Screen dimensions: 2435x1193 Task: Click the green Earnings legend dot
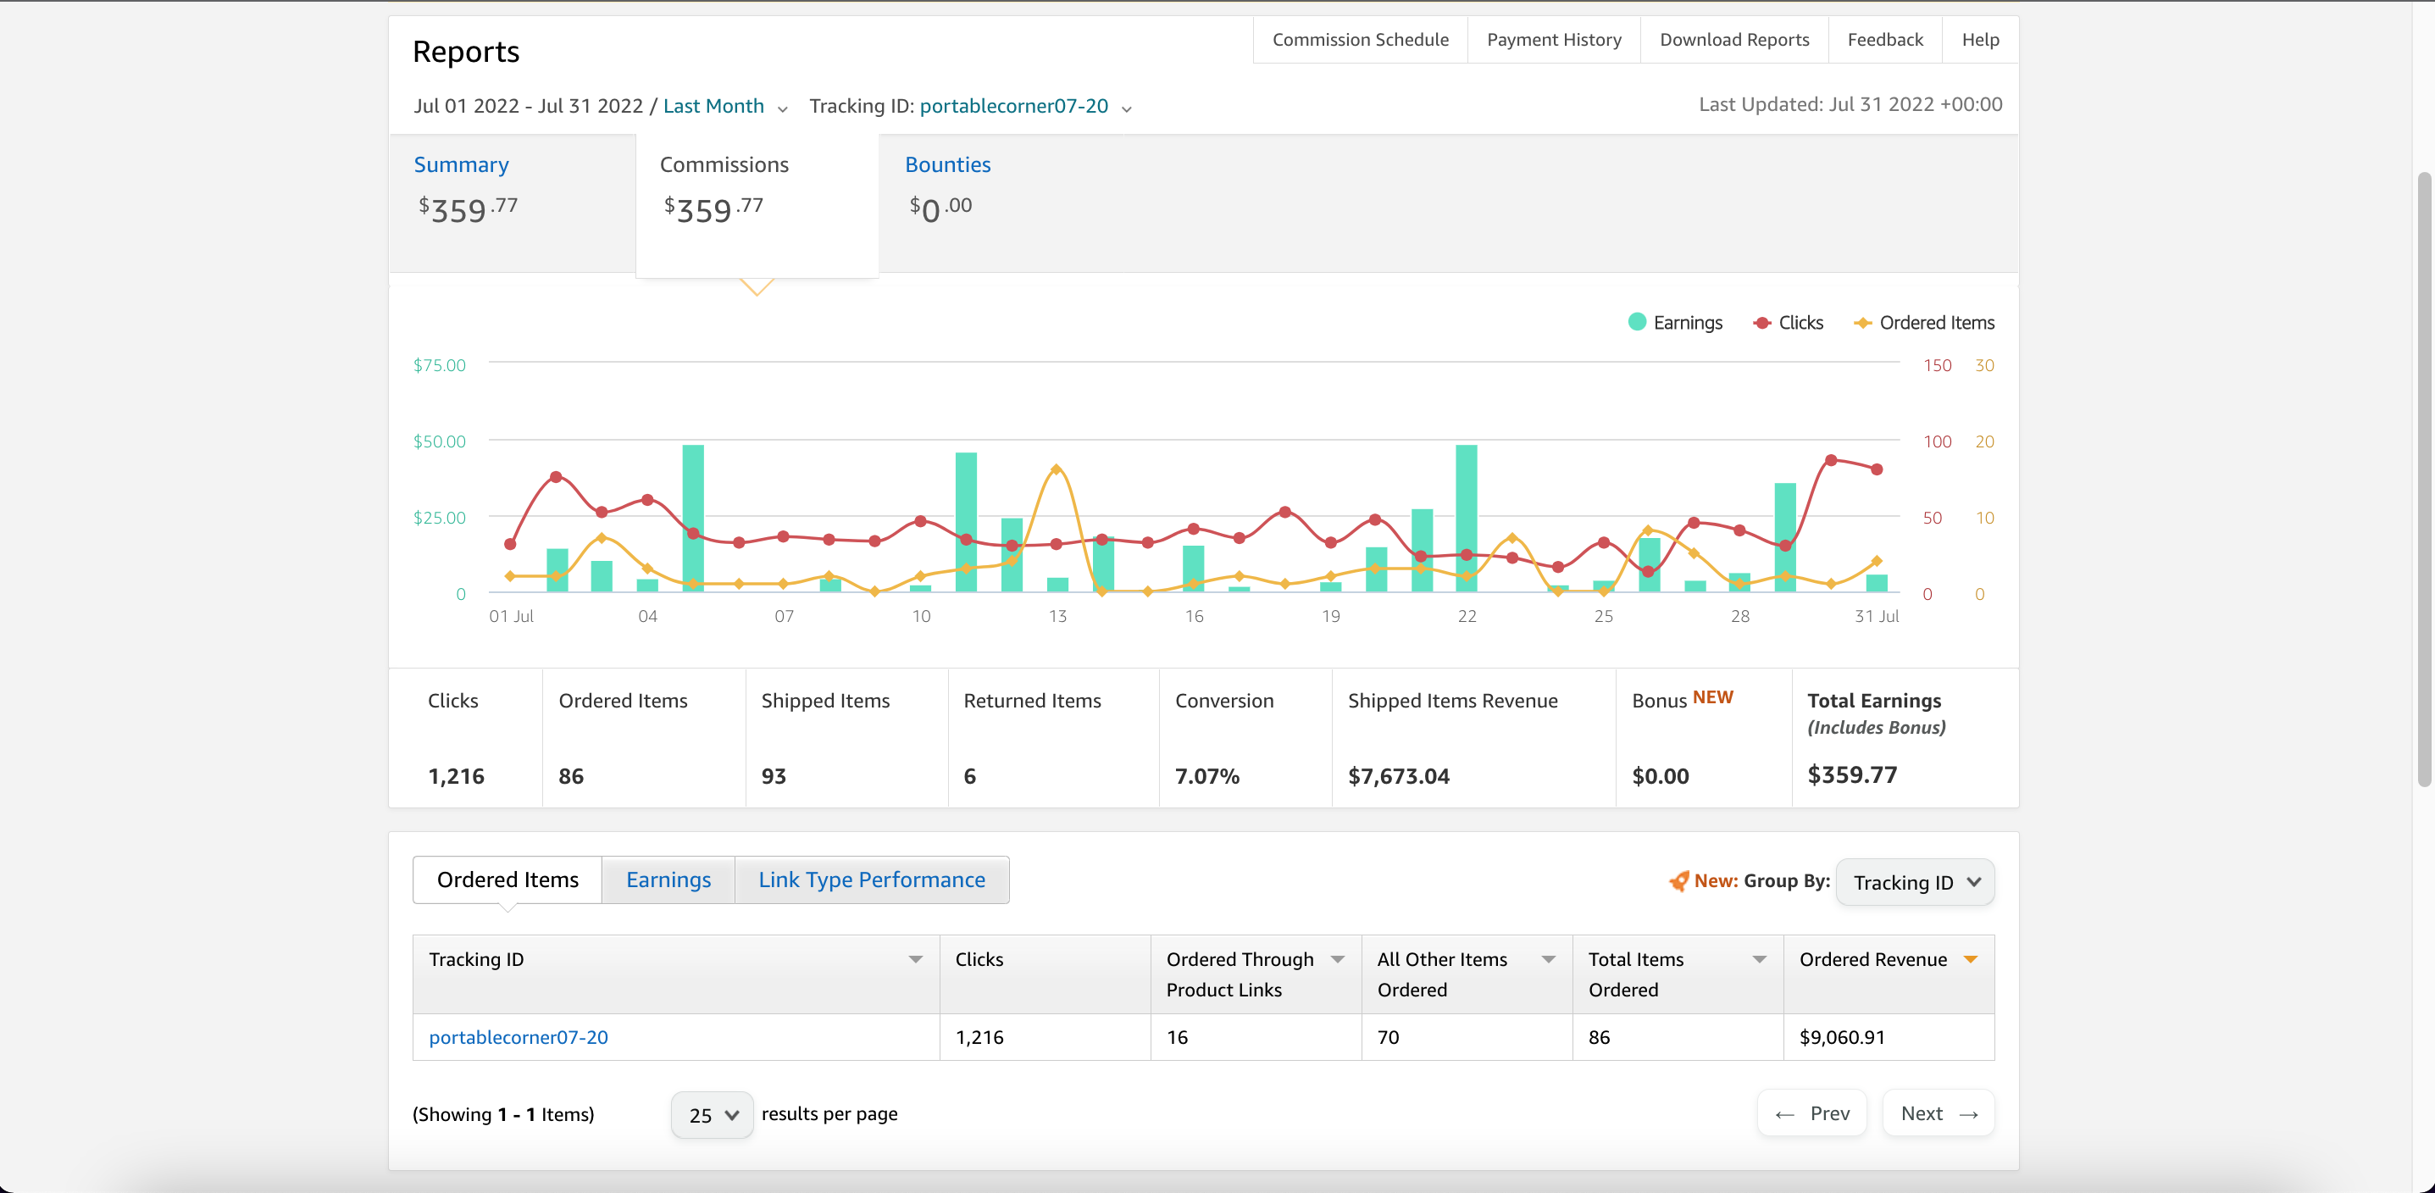point(1637,321)
